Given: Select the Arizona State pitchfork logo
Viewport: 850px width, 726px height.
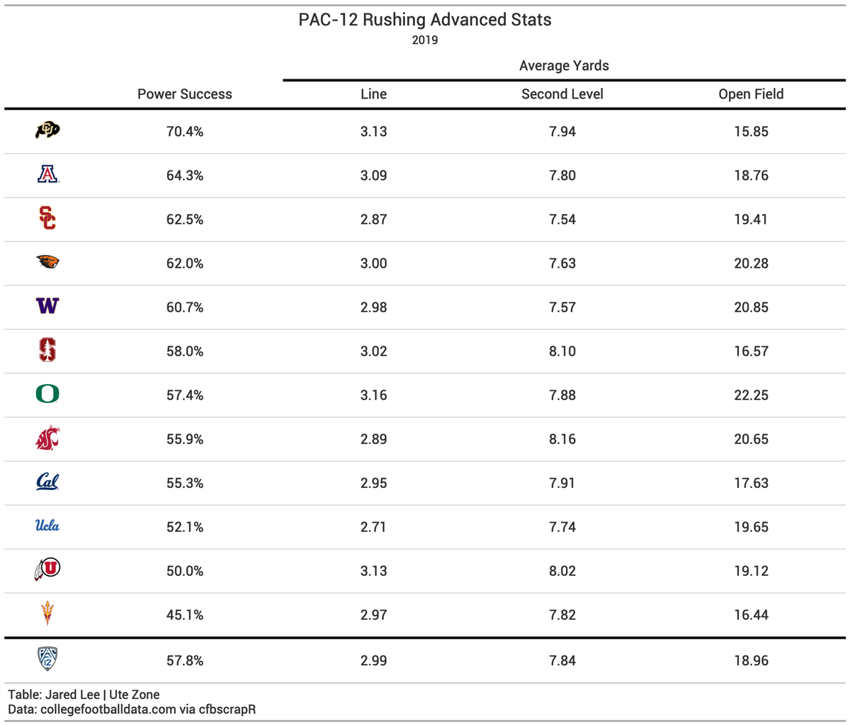Looking at the screenshot, I should point(47,613).
